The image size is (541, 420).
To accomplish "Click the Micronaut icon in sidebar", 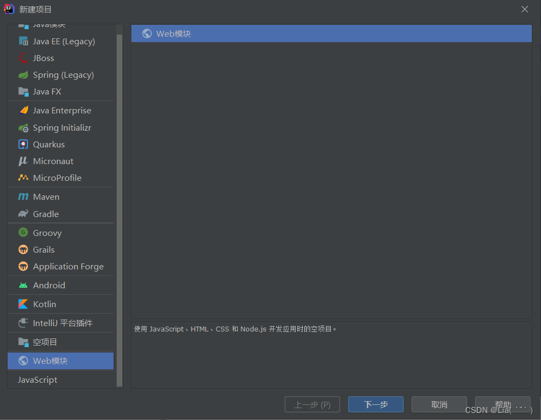I will pos(24,161).
